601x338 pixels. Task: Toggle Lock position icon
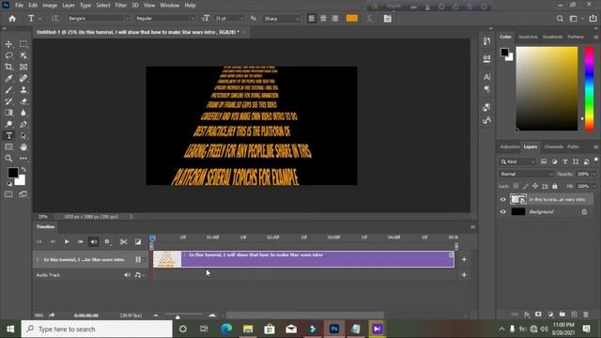tap(535, 186)
